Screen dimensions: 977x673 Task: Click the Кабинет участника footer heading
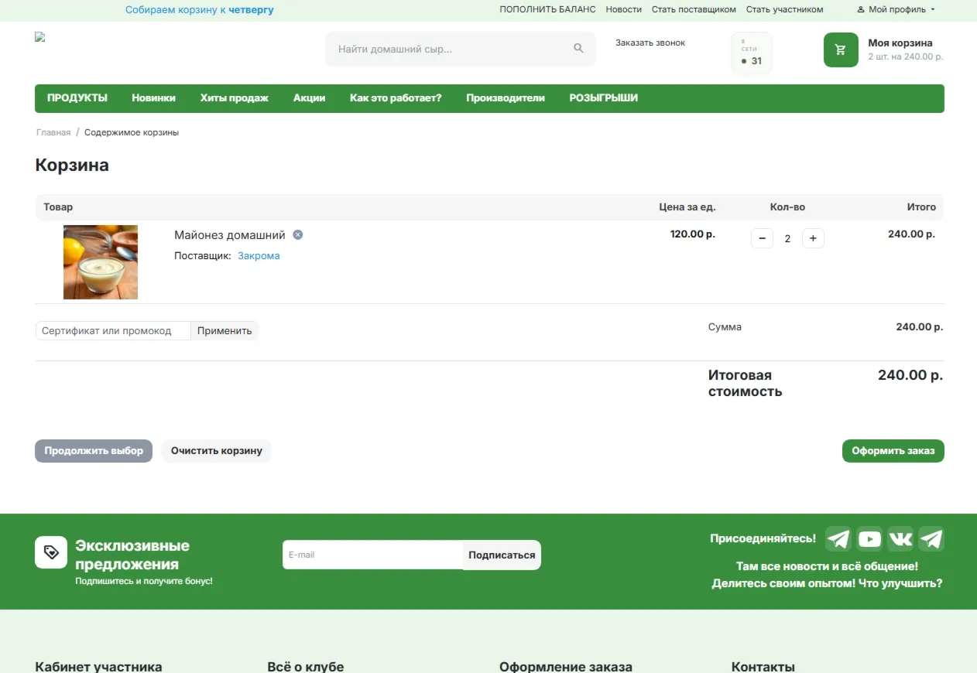[x=98, y=666]
